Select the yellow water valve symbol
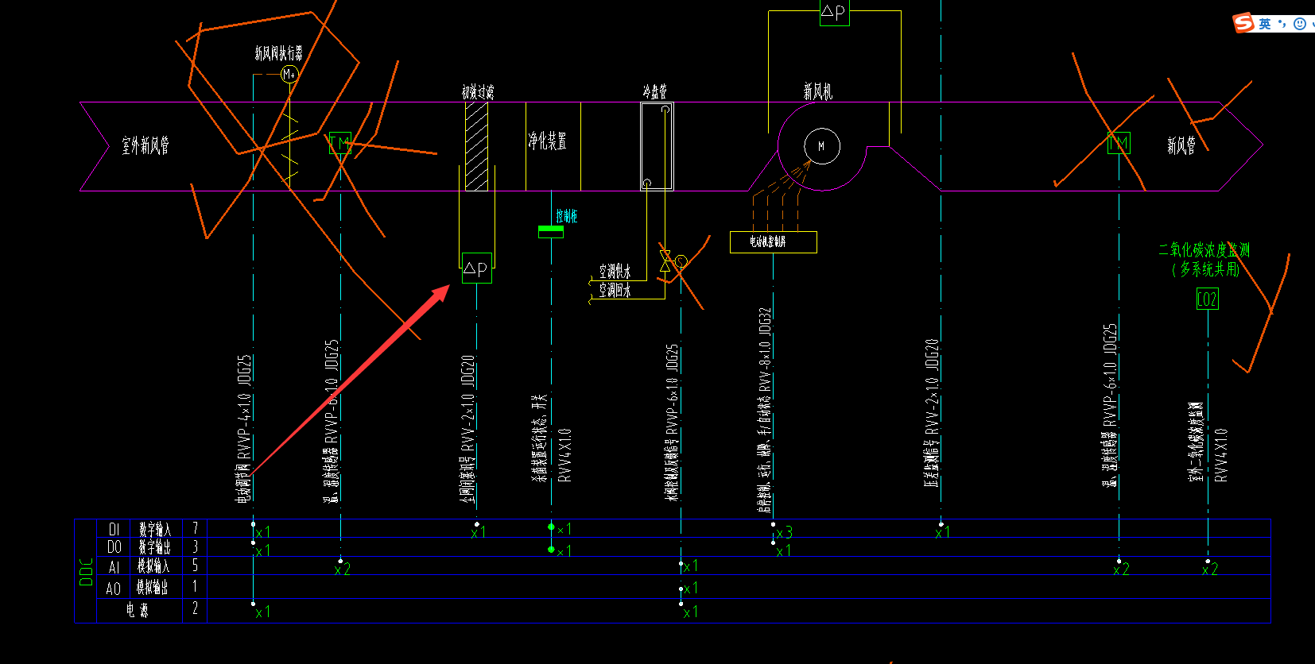Screen dimensions: 1315x664 click(x=666, y=261)
